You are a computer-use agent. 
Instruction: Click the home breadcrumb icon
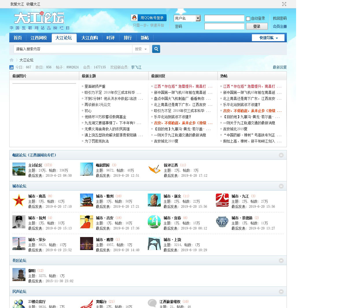[x=12, y=60]
